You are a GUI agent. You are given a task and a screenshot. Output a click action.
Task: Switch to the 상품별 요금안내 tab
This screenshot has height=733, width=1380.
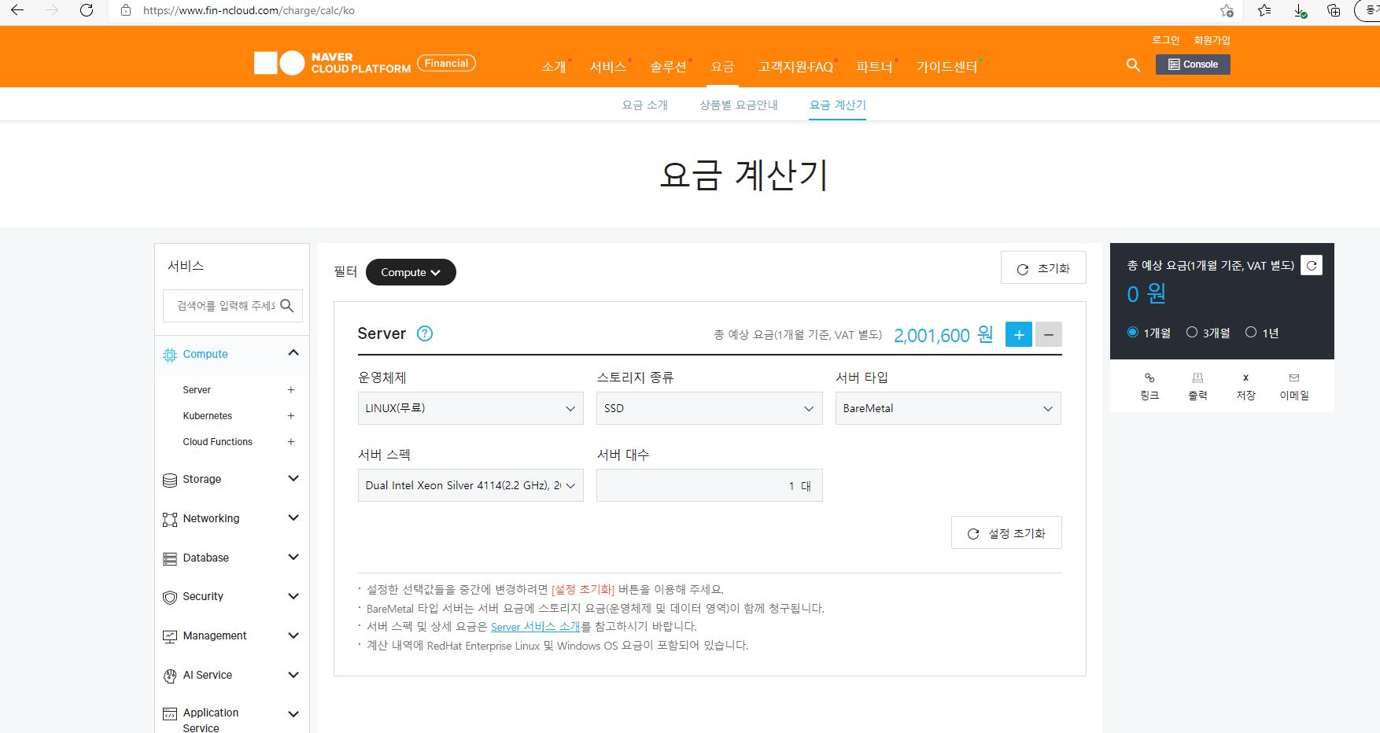739,105
